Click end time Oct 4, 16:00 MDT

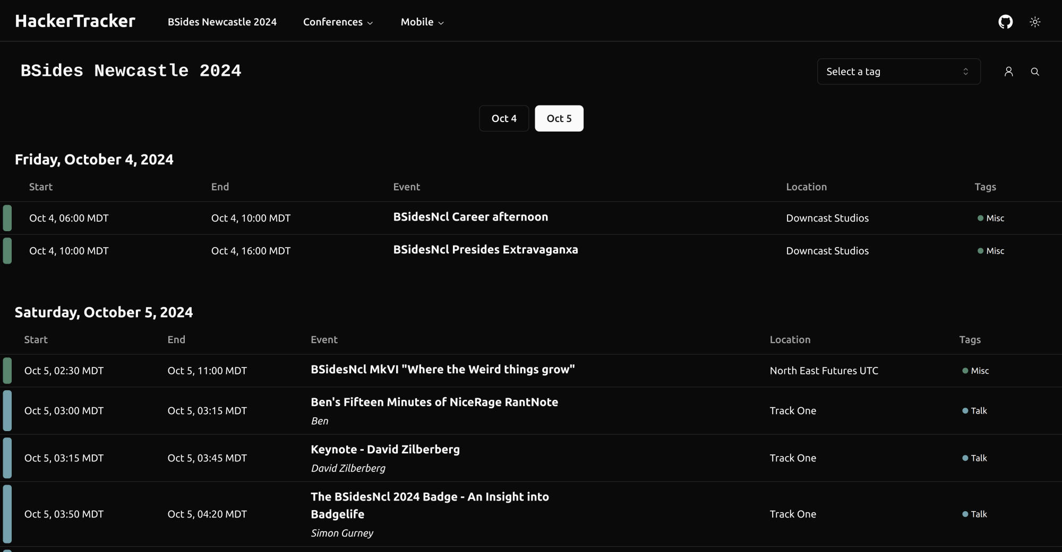click(251, 251)
